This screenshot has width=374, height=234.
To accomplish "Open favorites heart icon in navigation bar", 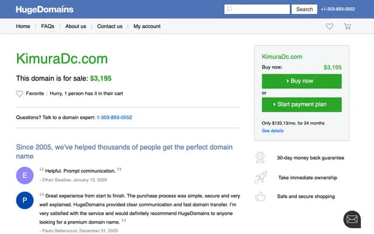I will pyautogui.click(x=330, y=26).
